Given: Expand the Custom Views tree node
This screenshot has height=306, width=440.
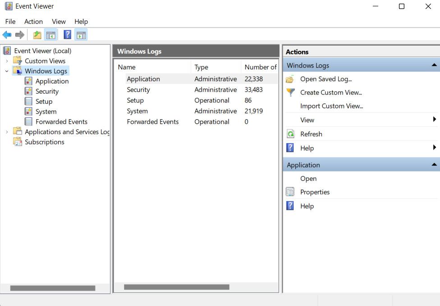Looking at the screenshot, I should click(x=7, y=61).
